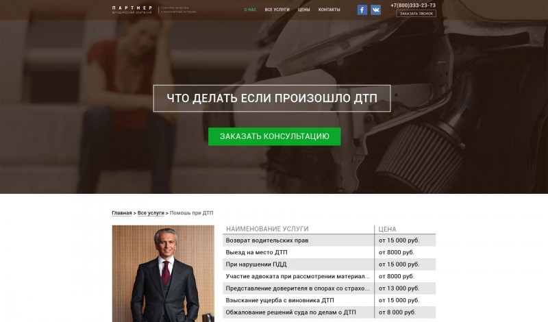Click the green ЗАКАЗАТЬ КОНСУЛЬТАЦИЮ button
Screen dimensions: 548x322
coord(275,136)
